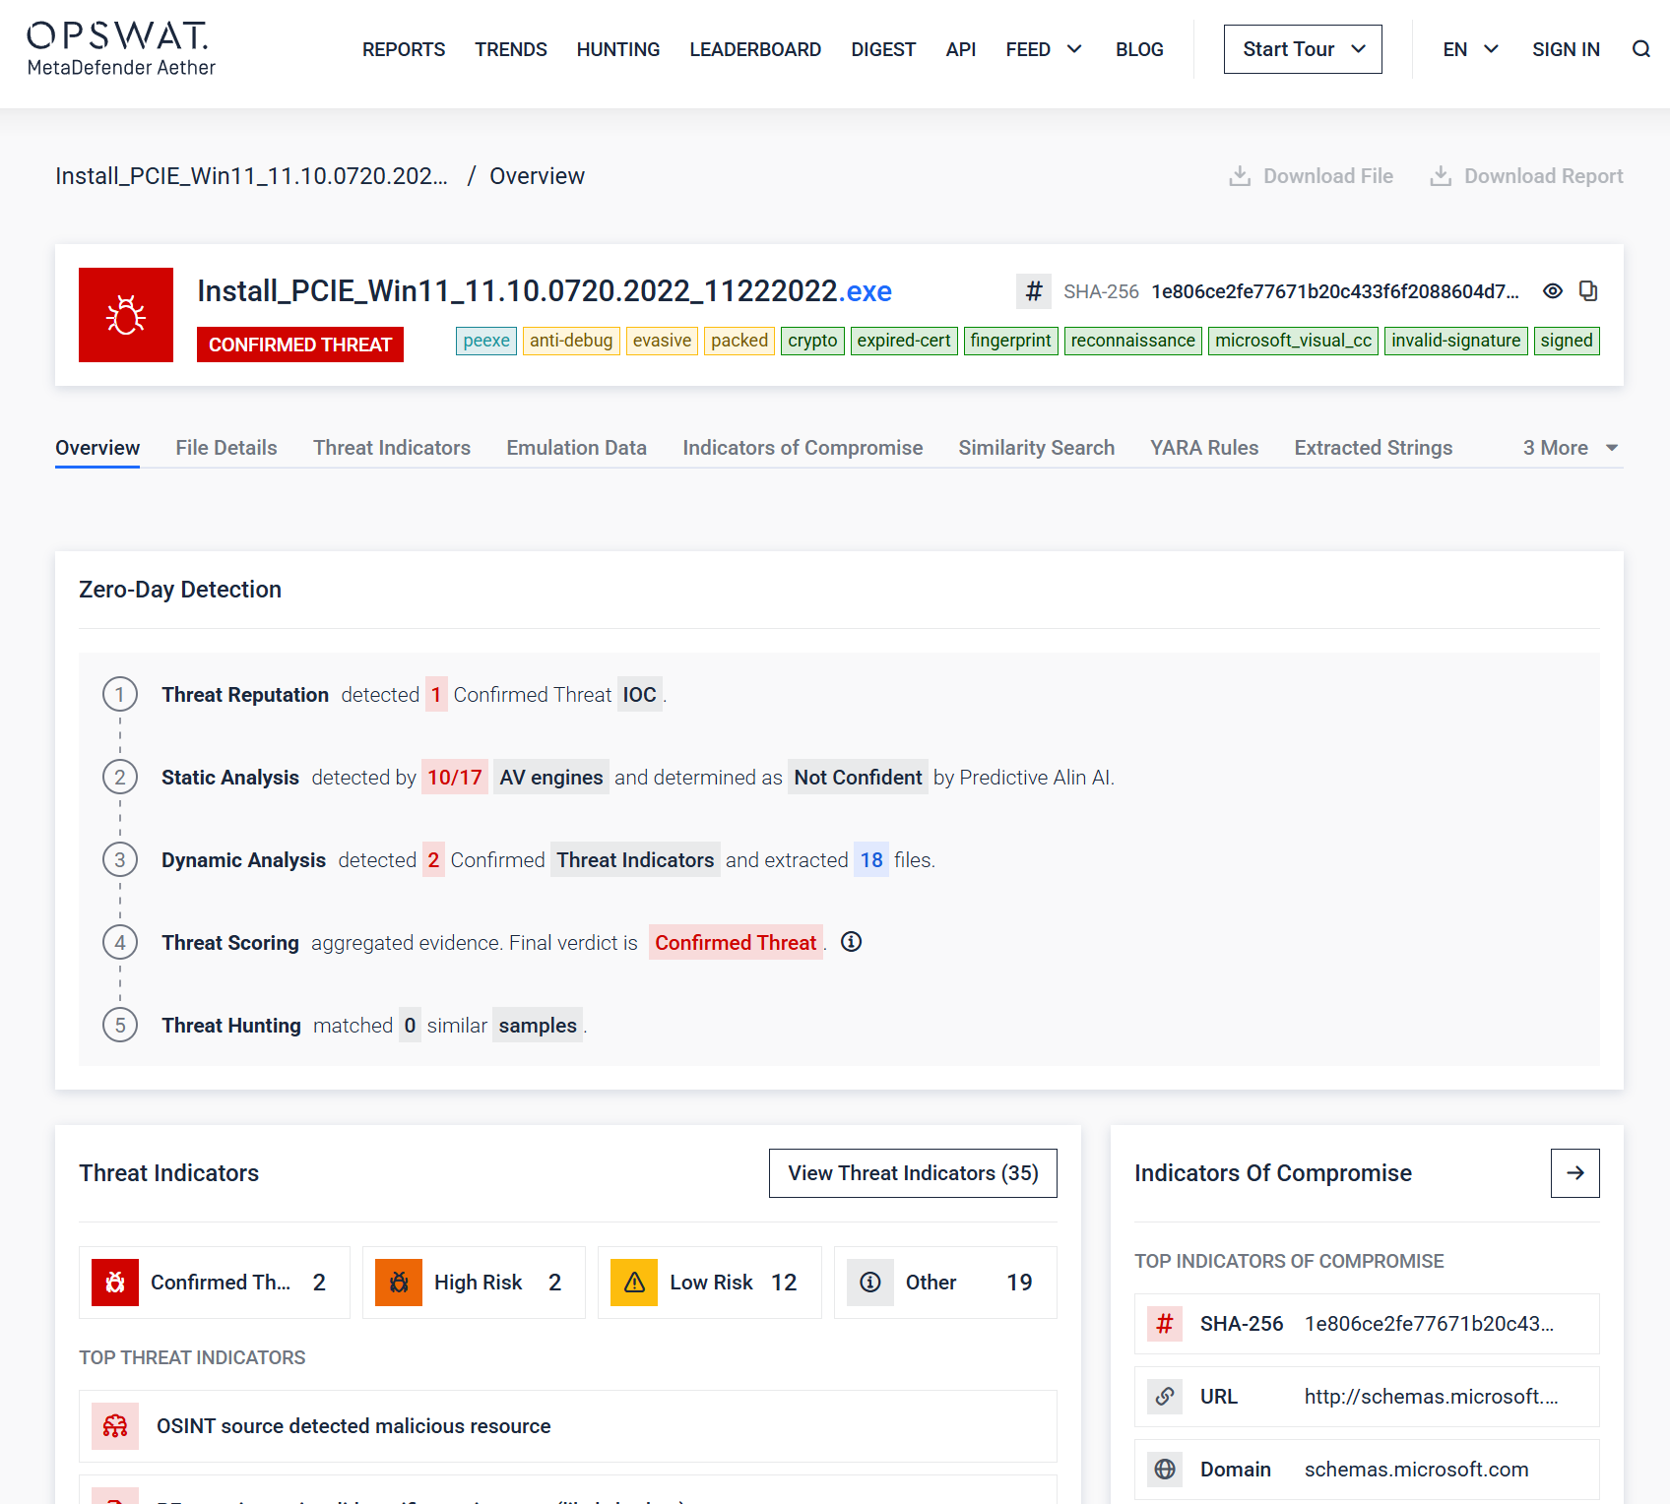The image size is (1670, 1504).
Task: Switch to File Details tab
Action: (x=226, y=448)
